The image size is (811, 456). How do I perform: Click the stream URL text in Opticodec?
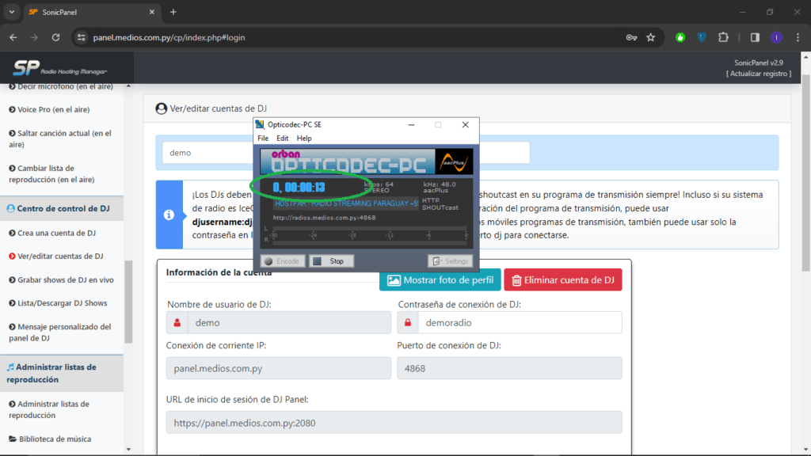pyautogui.click(x=324, y=218)
